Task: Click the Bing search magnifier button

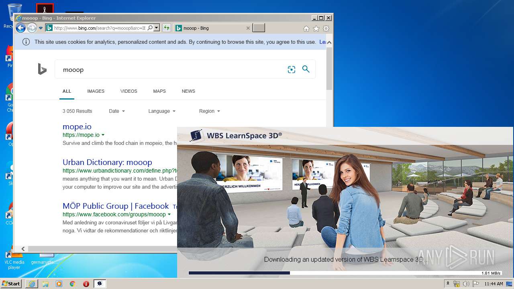Action: pos(306,69)
